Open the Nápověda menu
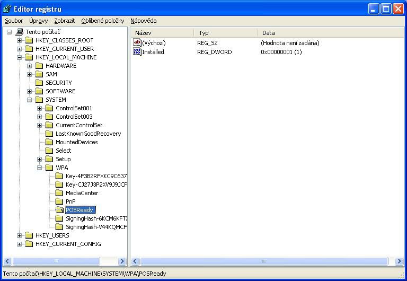 coord(143,21)
